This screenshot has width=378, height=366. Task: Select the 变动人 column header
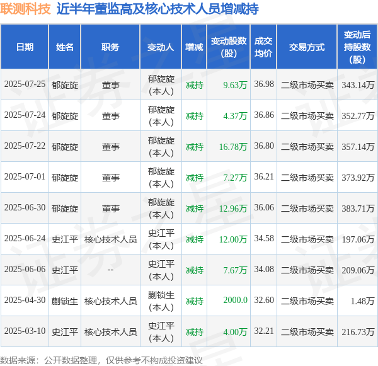[161, 47]
